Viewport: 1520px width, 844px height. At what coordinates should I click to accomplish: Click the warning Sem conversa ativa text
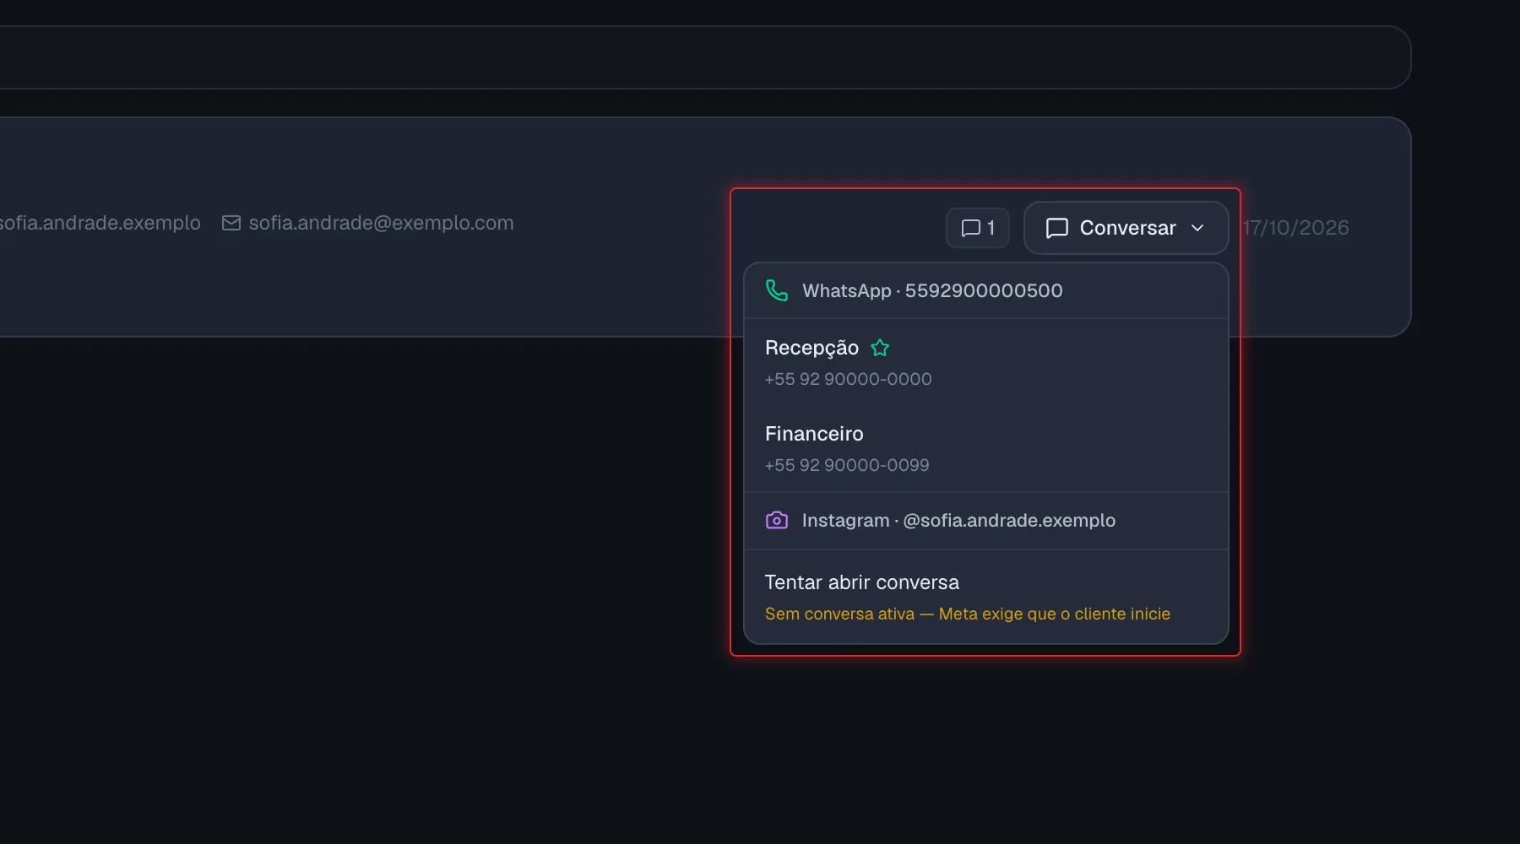tap(968, 614)
